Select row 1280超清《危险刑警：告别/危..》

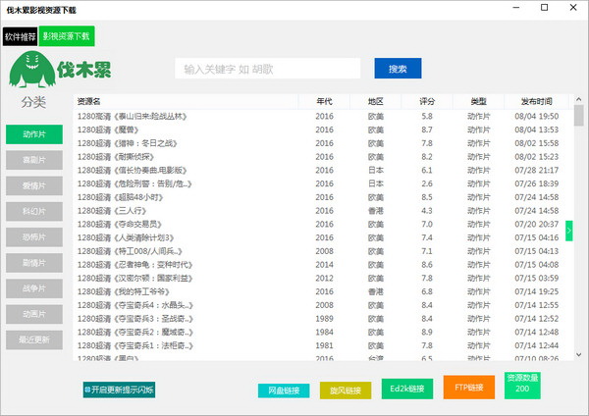323,184
